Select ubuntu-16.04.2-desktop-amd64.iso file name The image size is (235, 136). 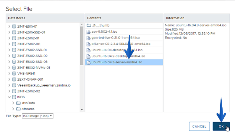click(118, 56)
